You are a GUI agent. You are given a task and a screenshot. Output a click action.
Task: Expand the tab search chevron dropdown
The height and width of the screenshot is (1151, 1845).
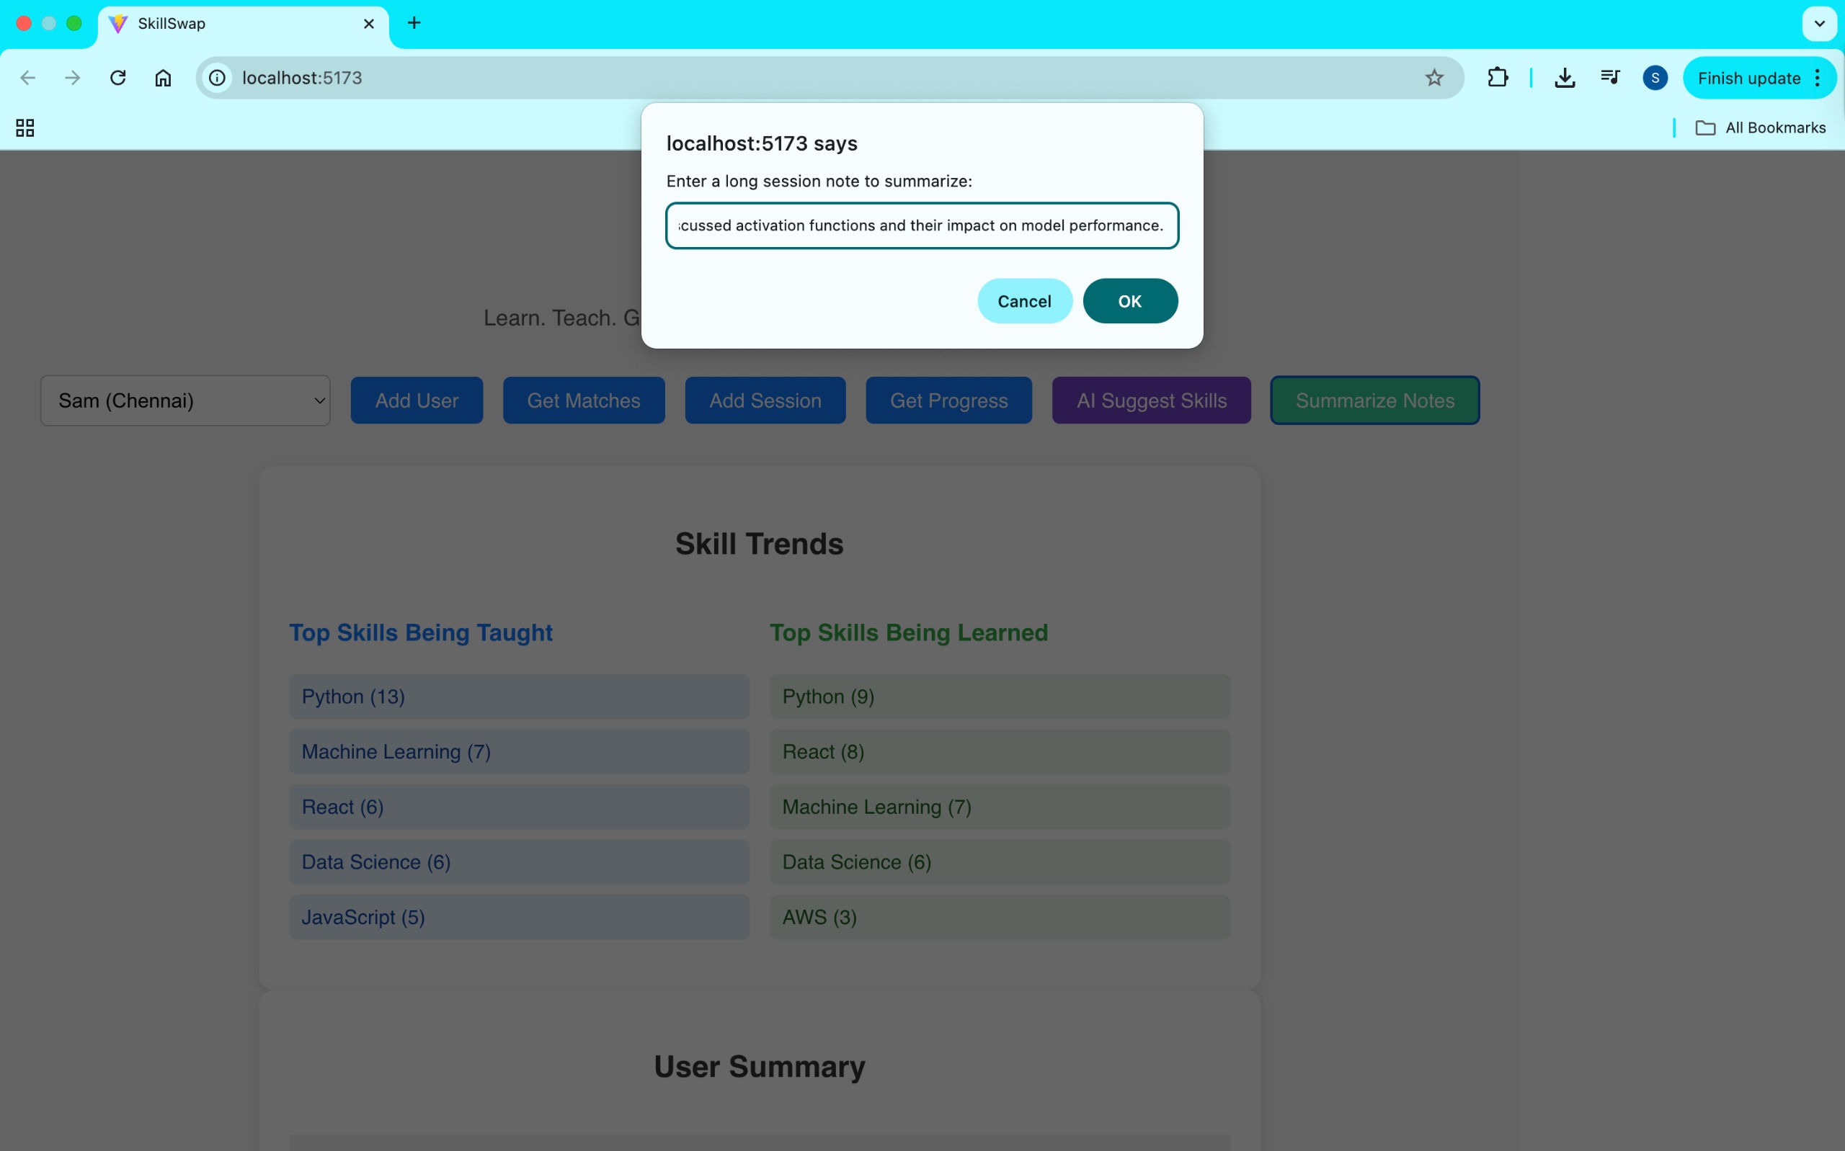[1819, 24]
